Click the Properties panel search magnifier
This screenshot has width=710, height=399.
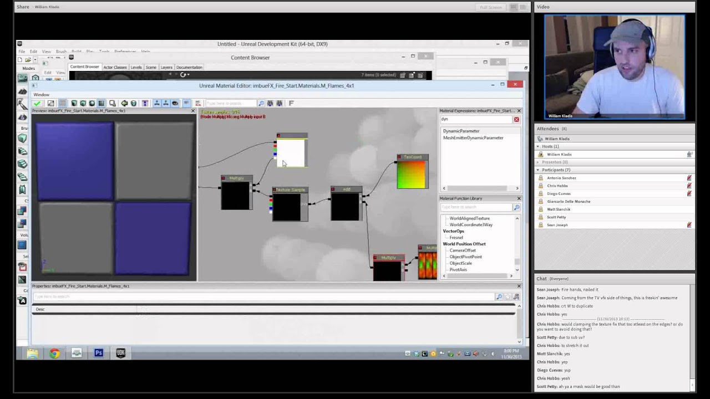(499, 297)
